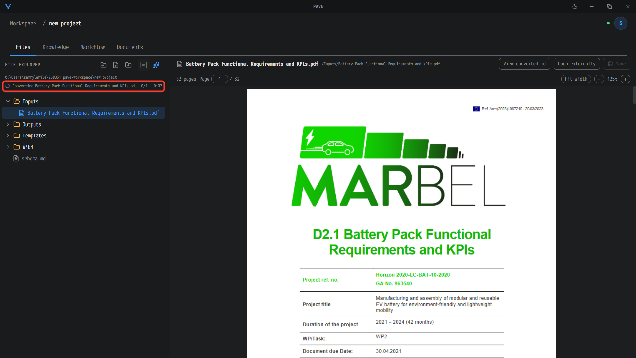This screenshot has width=636, height=358.
Task: Expand the Outputs folder chevron
Action: (8, 124)
